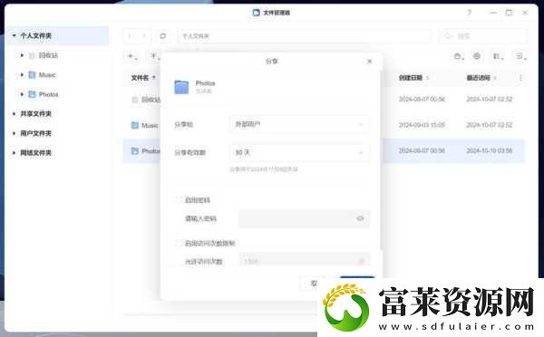Open column options three-dot menu

[x=520, y=78]
